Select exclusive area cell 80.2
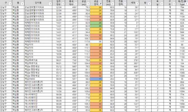Image resolution: width=188 pixels, height=112 pixels. point(108,35)
